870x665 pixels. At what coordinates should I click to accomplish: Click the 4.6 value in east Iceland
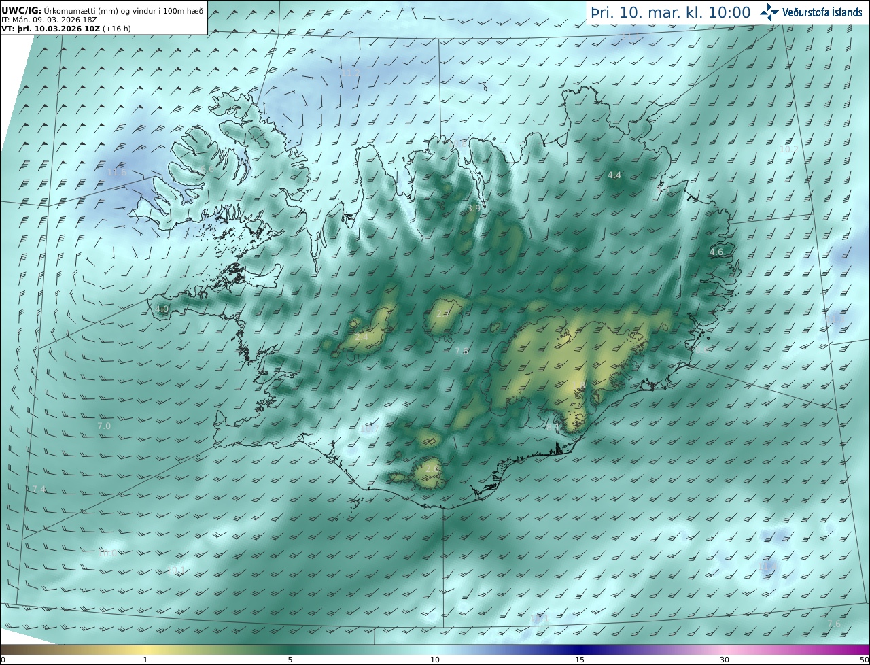(716, 252)
